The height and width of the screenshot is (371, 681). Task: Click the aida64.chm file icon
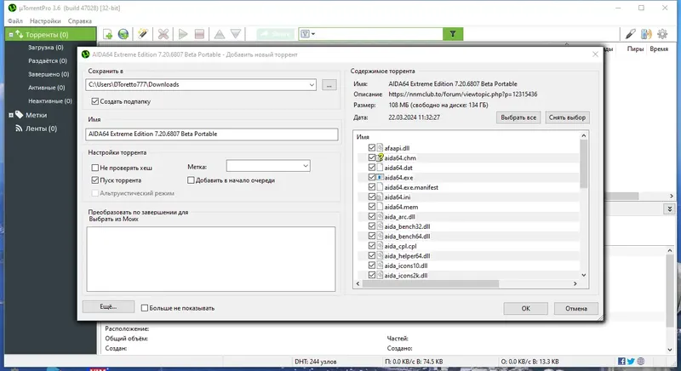380,158
